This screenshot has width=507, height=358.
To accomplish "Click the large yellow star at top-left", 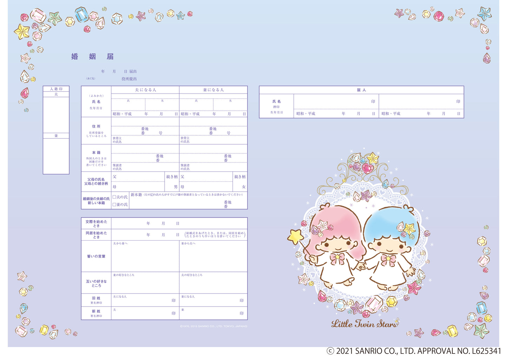I will click(22, 32).
